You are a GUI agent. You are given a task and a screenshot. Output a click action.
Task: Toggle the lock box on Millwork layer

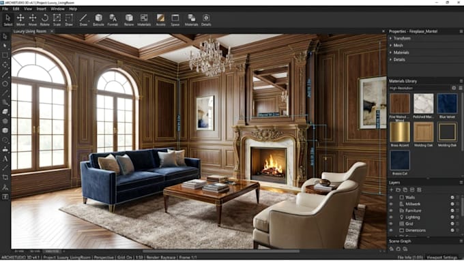click(x=457, y=204)
